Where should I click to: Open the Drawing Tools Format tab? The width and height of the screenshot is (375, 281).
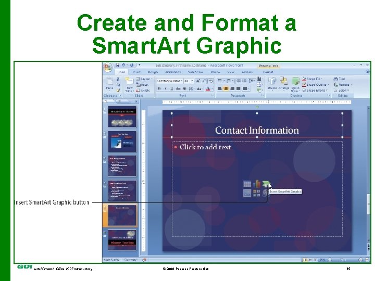click(x=268, y=72)
